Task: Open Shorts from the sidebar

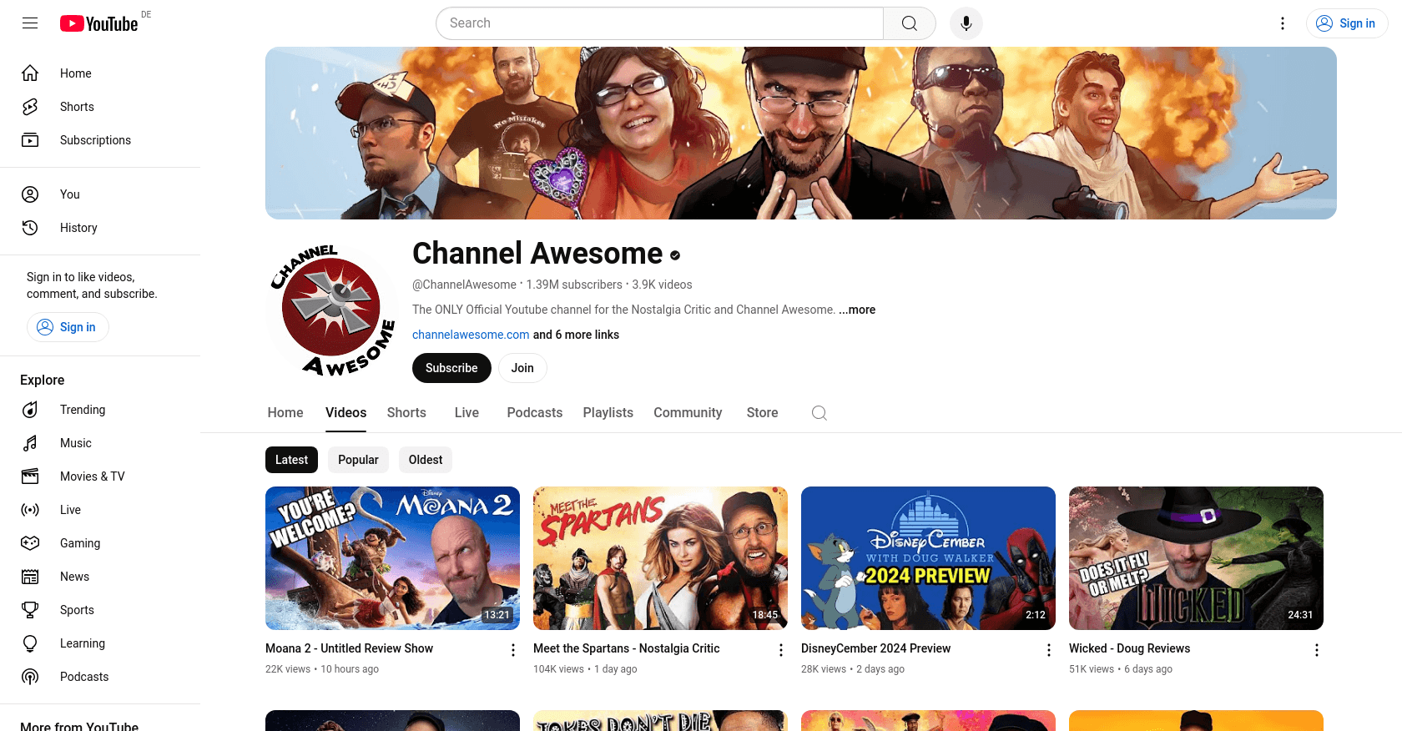Action: [77, 107]
